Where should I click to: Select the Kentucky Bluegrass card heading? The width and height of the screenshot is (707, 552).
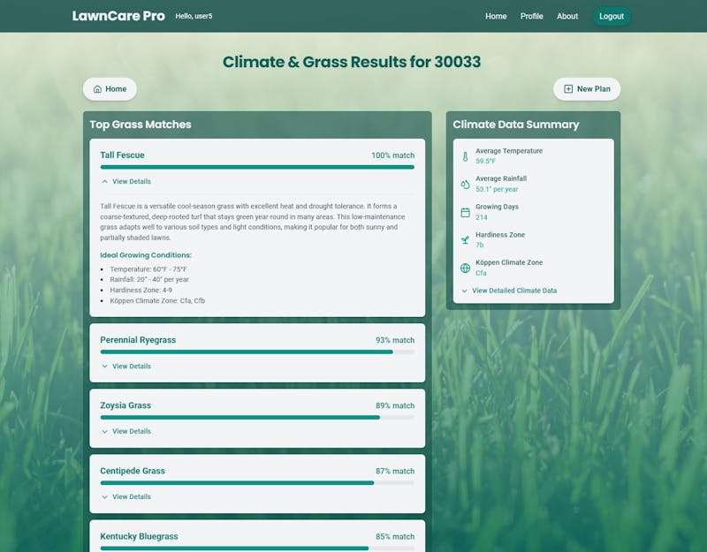coord(139,536)
